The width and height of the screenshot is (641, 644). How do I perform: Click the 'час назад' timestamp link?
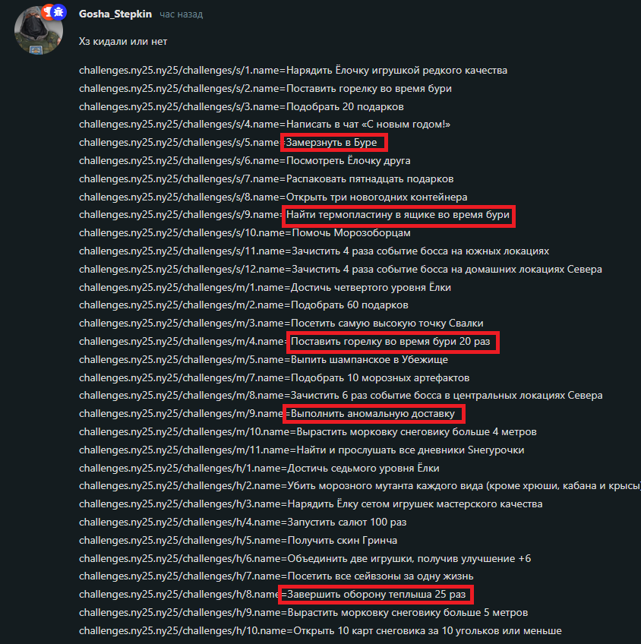point(181,14)
